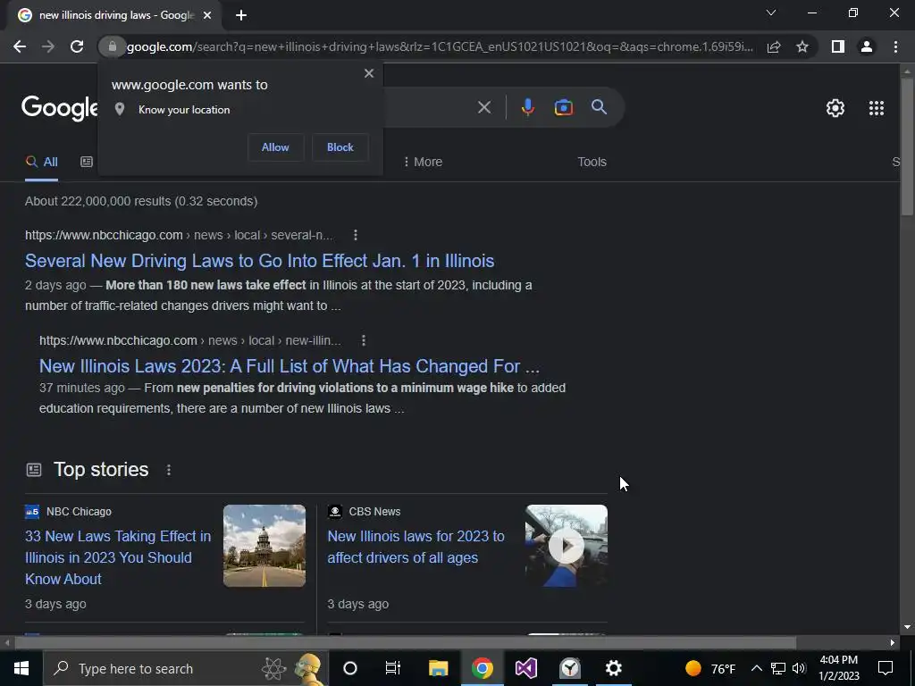Read 33 New Laws Taking Effect story
Viewport: 915px width, 686px height.
point(118,557)
